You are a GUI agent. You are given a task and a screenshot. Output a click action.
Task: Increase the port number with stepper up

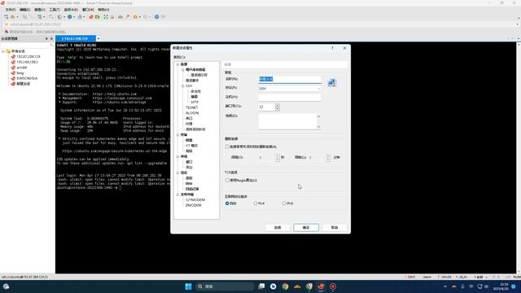click(x=277, y=105)
